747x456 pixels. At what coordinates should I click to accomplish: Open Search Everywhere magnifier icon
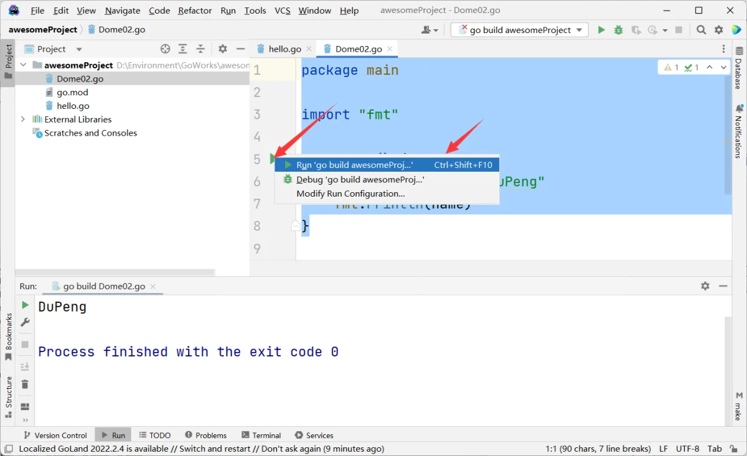point(702,29)
